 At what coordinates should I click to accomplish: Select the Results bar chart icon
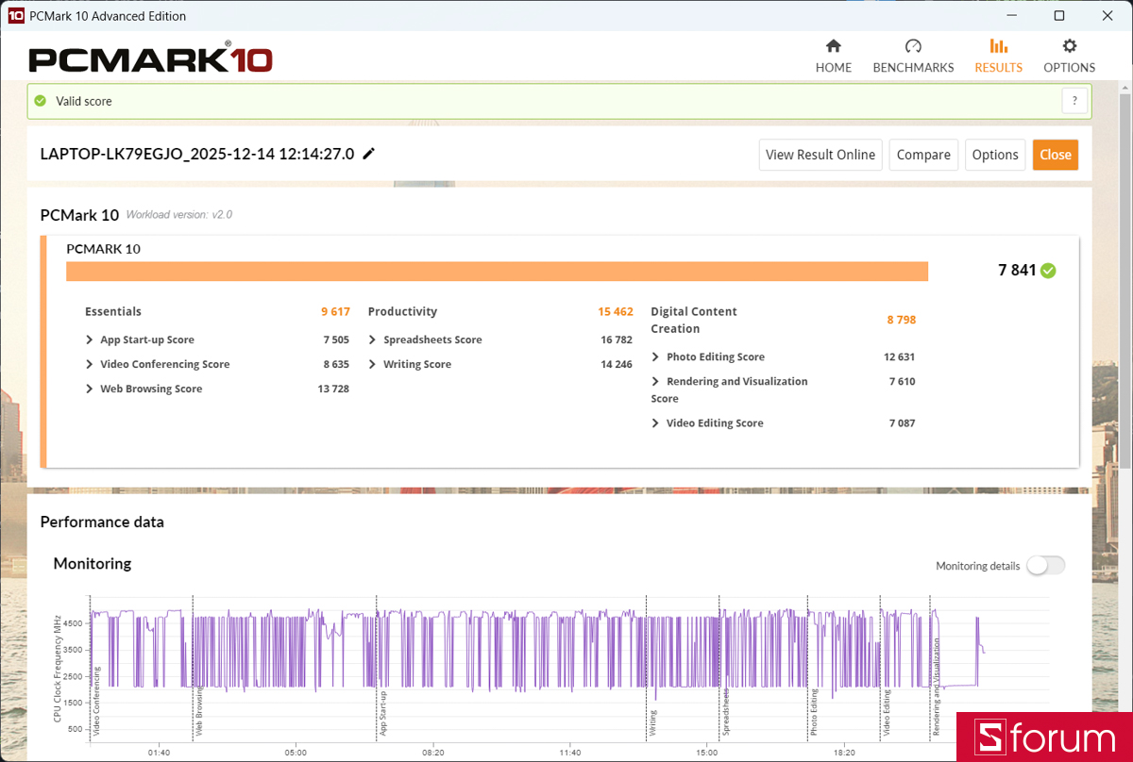[x=998, y=46]
